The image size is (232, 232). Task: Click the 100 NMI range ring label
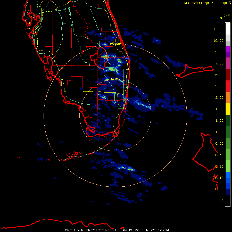click(x=115, y=44)
